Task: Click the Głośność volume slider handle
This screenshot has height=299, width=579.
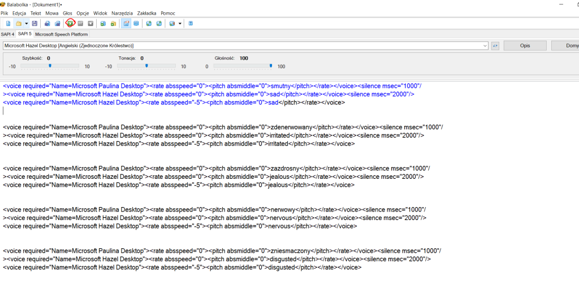Action: [x=271, y=66]
